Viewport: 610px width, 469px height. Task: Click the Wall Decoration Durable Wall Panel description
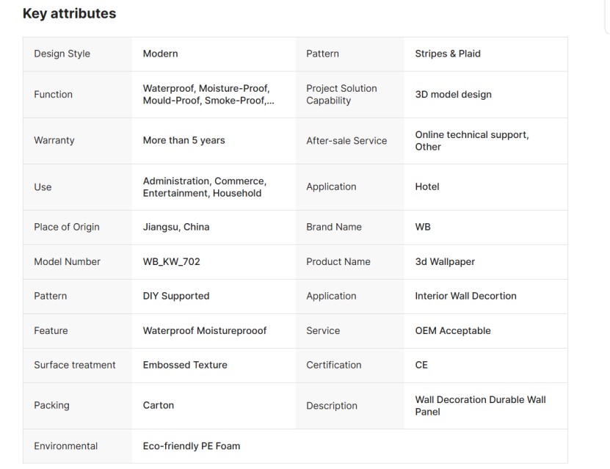coord(480,406)
